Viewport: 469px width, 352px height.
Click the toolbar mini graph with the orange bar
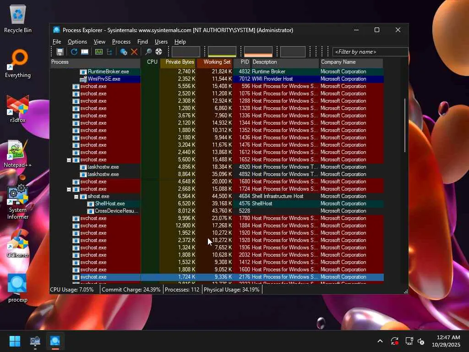click(x=258, y=52)
